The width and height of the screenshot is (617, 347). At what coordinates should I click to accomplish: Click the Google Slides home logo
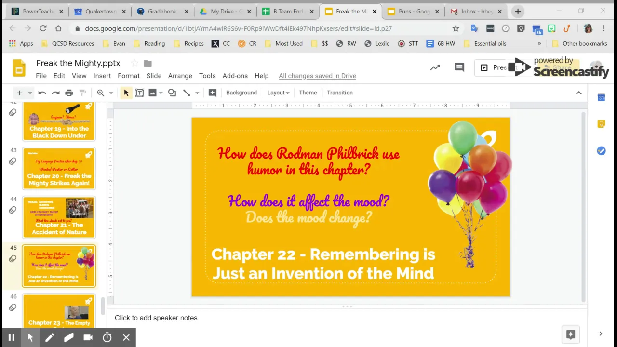19,68
